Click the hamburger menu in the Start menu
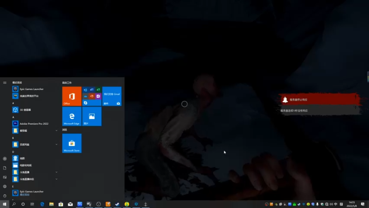 click(5, 83)
